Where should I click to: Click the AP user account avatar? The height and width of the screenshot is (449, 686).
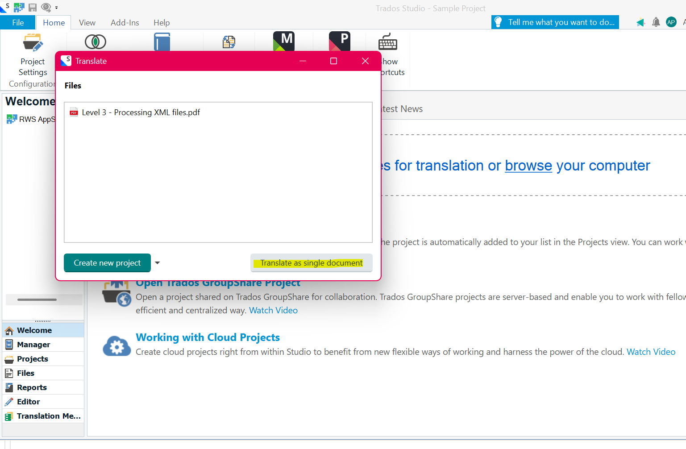pyautogui.click(x=671, y=22)
